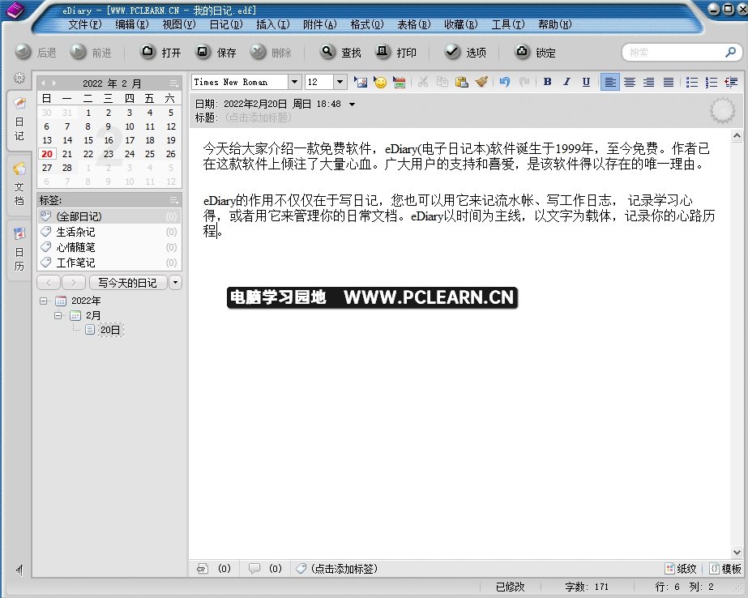
Task: Open the 文件(F) menu
Action: click(x=85, y=24)
